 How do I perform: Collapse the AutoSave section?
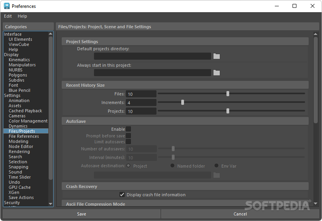185,121
